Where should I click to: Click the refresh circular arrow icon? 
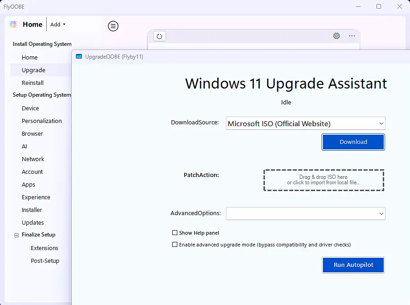click(159, 36)
